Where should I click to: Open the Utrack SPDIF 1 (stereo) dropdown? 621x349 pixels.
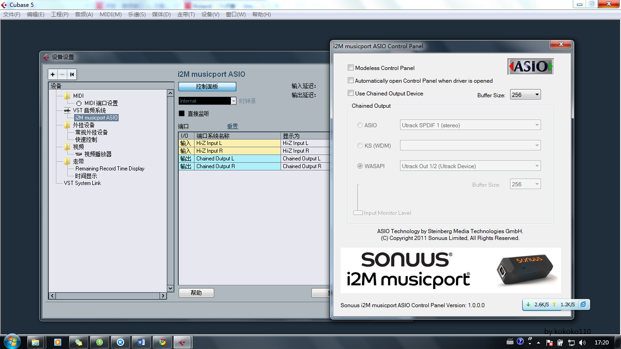pyautogui.click(x=470, y=125)
